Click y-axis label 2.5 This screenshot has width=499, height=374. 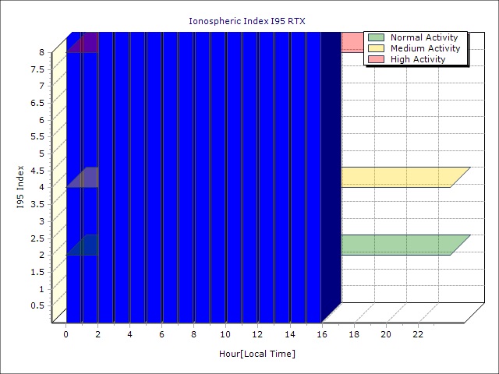(x=37, y=238)
